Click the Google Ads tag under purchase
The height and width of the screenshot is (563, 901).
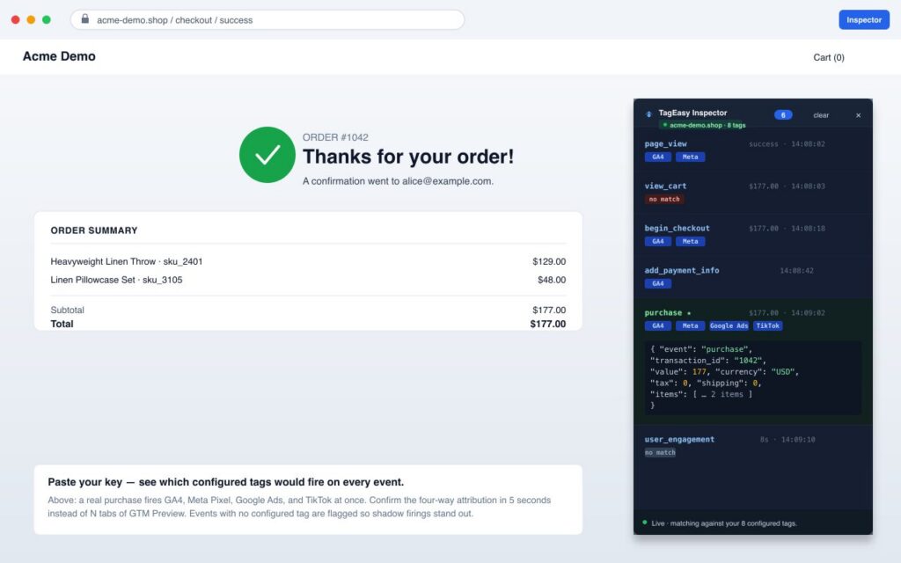click(x=729, y=325)
